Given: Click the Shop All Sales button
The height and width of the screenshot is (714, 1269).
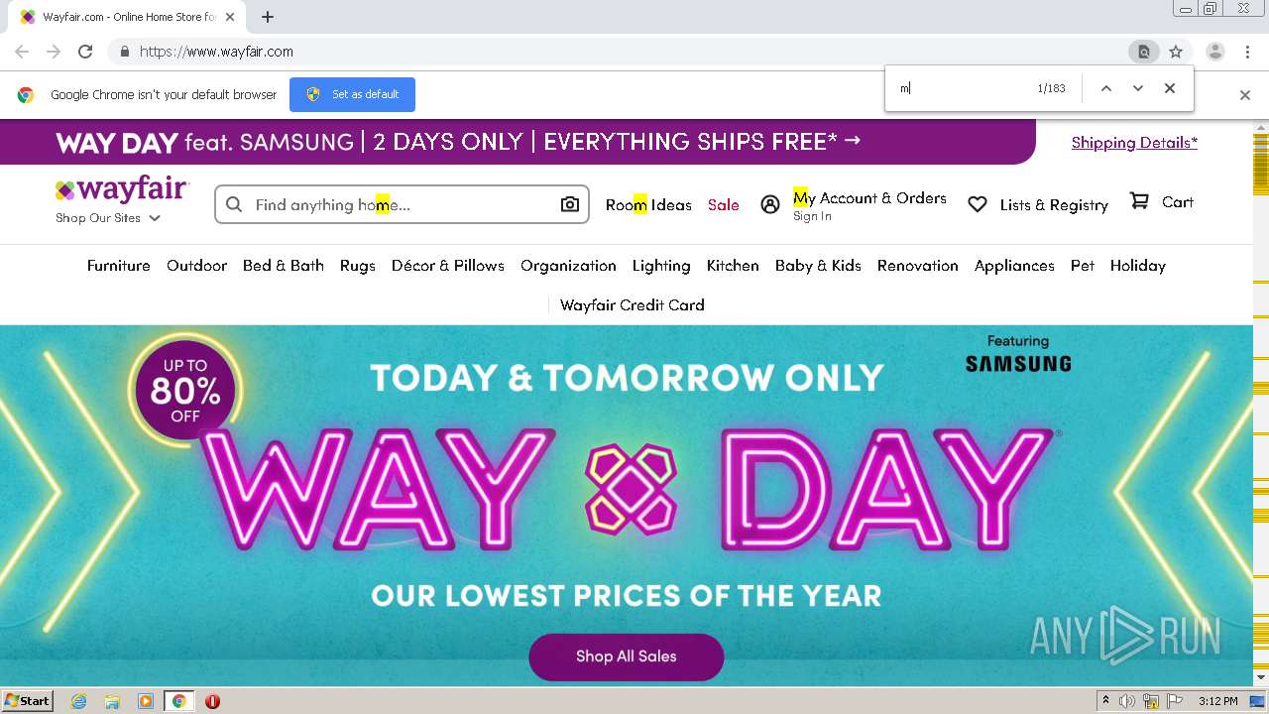Looking at the screenshot, I should coord(627,656).
